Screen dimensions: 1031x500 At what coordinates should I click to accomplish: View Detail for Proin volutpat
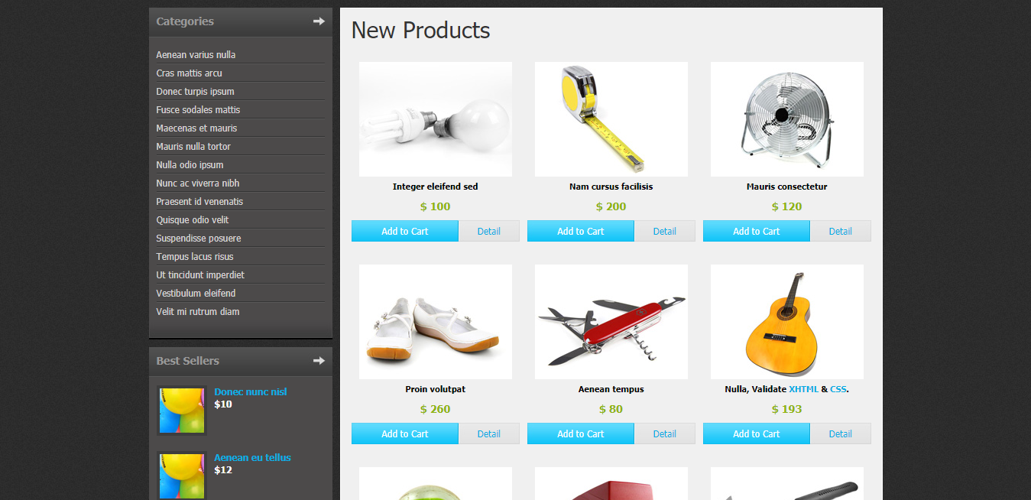[x=489, y=433]
